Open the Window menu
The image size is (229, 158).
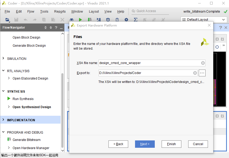click(77, 12)
